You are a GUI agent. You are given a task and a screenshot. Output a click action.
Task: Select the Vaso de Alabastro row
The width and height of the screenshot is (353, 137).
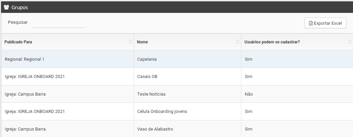coord(177,129)
